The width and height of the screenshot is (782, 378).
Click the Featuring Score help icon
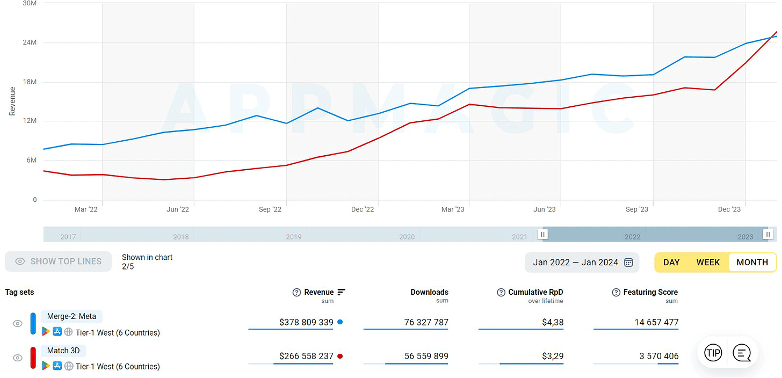coord(616,292)
